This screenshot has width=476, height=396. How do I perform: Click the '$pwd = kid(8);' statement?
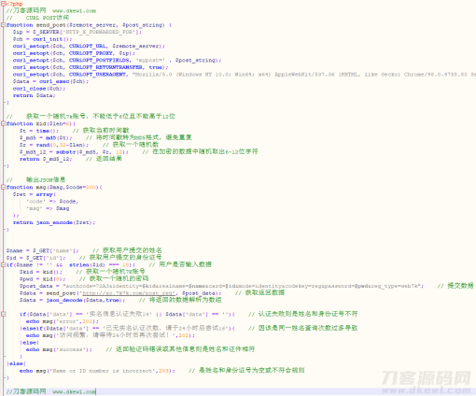click(x=42, y=279)
